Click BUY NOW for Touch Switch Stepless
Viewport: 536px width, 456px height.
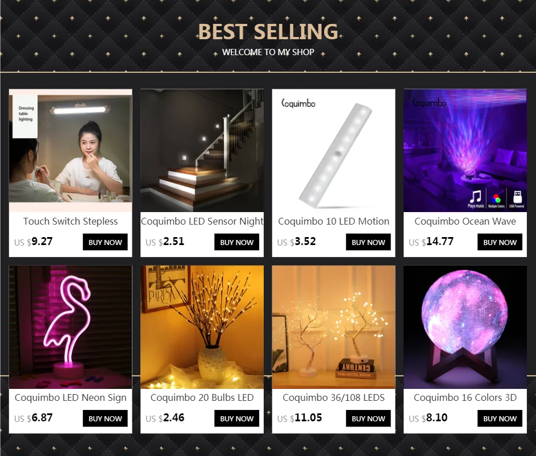pyautogui.click(x=105, y=242)
